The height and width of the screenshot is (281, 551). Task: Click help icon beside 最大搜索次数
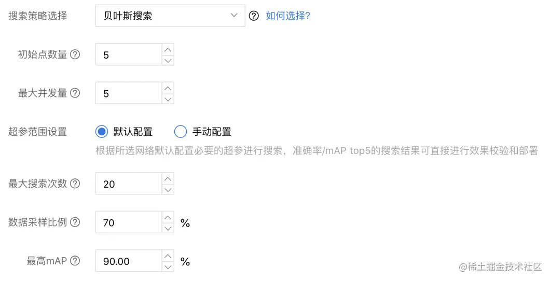coord(75,184)
